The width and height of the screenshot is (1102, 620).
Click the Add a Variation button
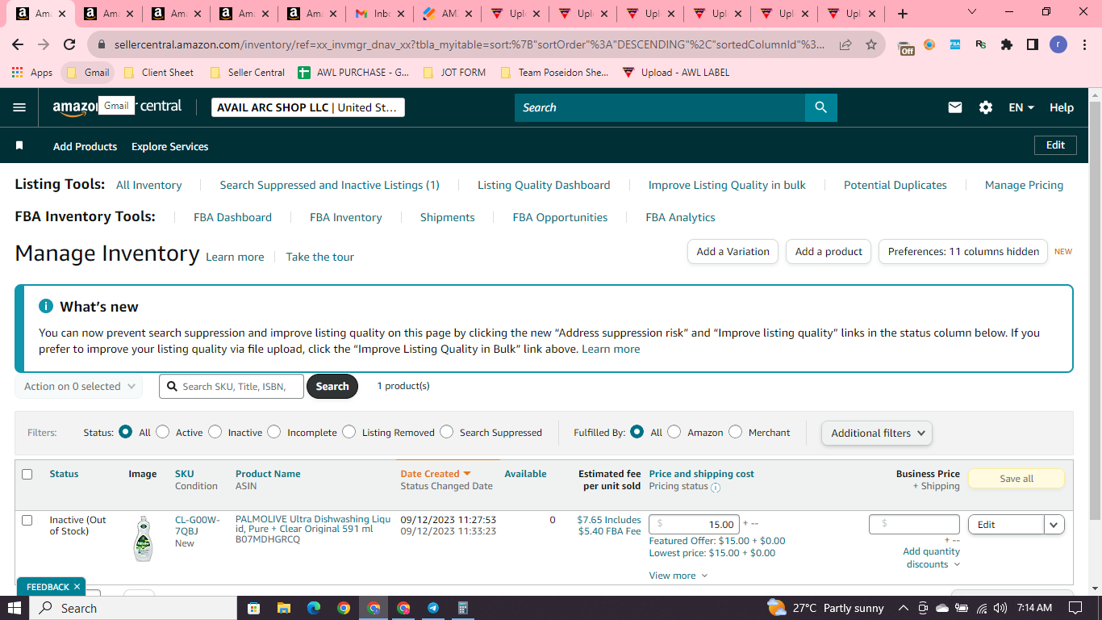point(733,251)
